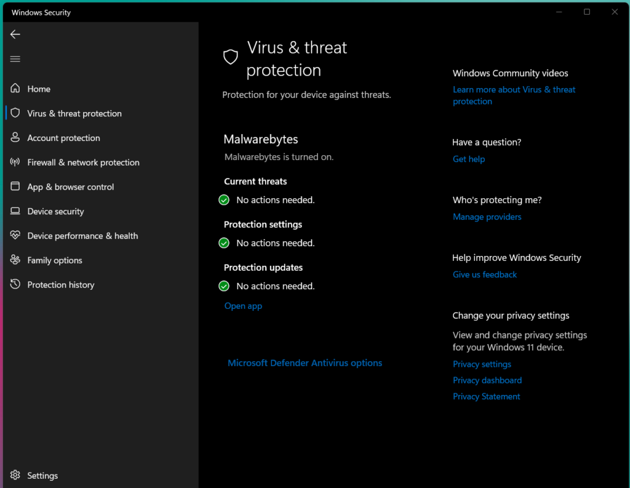This screenshot has height=488, width=630.
Task: Go to Firewall & network protection
Action: [100, 162]
